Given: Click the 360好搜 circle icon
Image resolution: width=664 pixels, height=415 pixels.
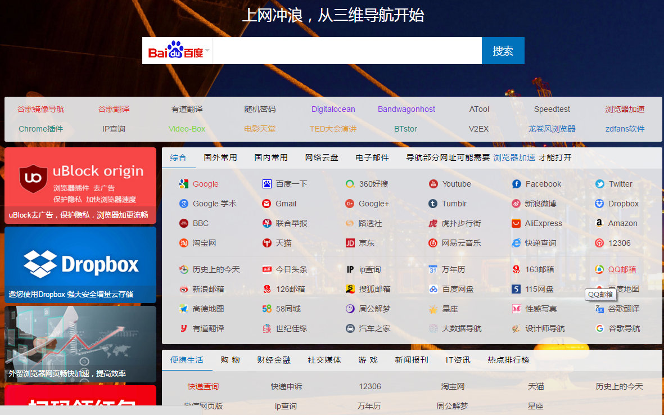Looking at the screenshot, I should point(350,184).
